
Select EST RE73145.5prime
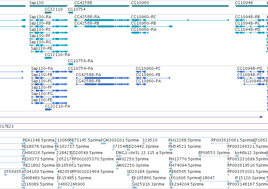point(85,140)
